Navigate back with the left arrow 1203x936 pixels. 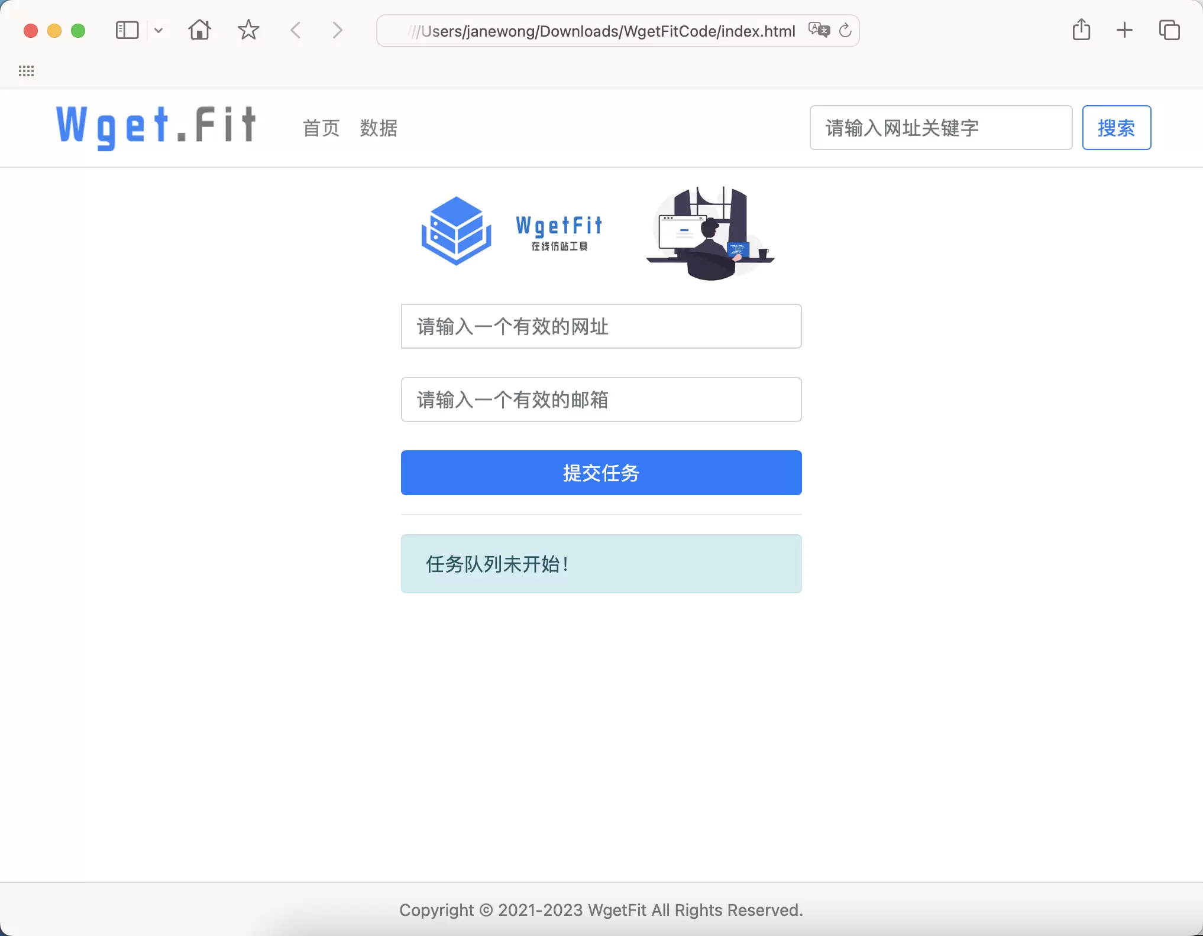(296, 30)
